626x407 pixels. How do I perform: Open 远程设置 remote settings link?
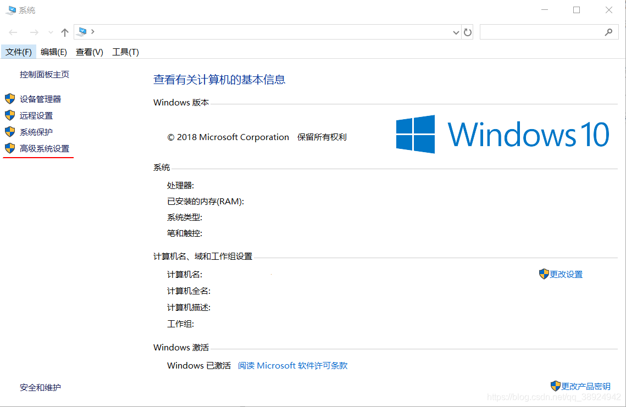pos(36,116)
